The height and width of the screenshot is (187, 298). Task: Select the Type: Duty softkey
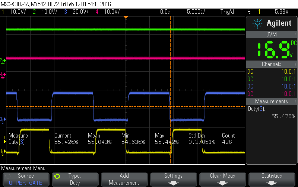(x=75, y=179)
